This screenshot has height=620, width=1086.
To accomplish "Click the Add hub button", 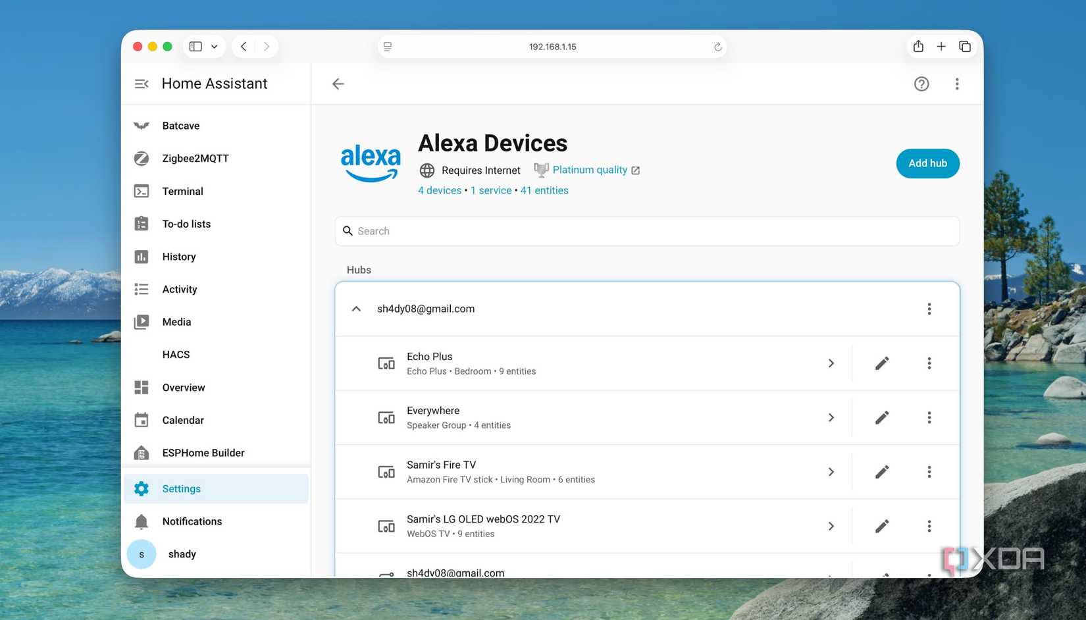I will tap(928, 163).
